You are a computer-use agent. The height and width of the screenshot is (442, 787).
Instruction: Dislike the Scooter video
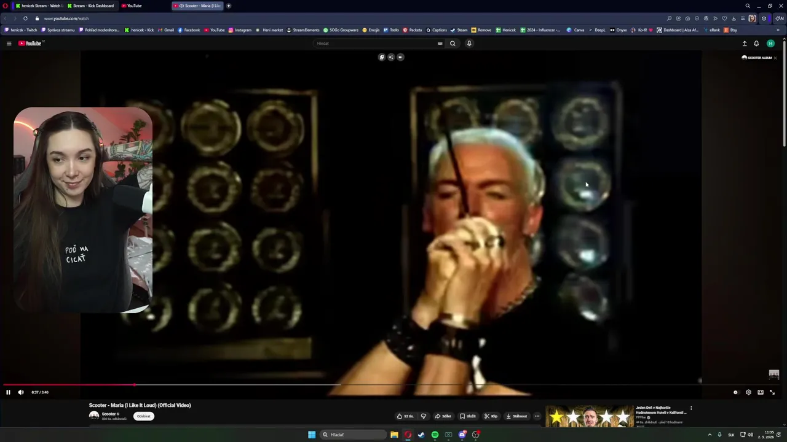423,416
